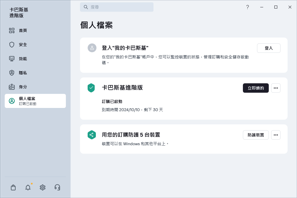The width and height of the screenshot is (297, 198).
Task: Open the 身分 identity protection section
Action: tap(23, 87)
